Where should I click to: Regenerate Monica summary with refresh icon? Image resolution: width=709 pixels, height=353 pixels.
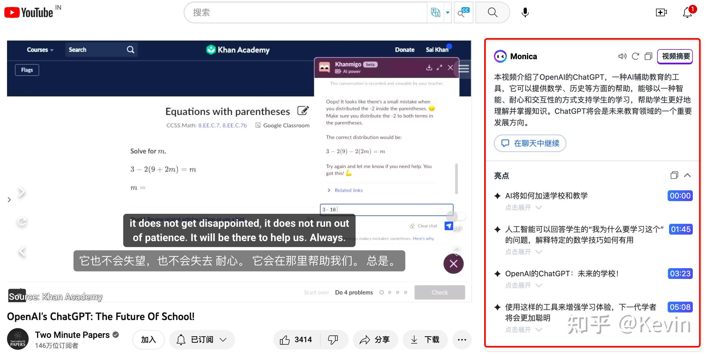tap(635, 56)
